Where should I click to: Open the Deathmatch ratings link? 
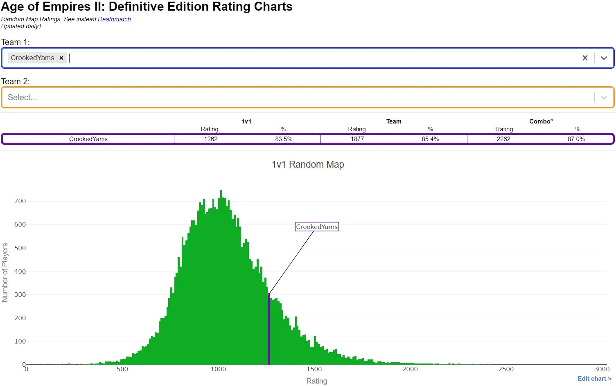[x=114, y=19]
